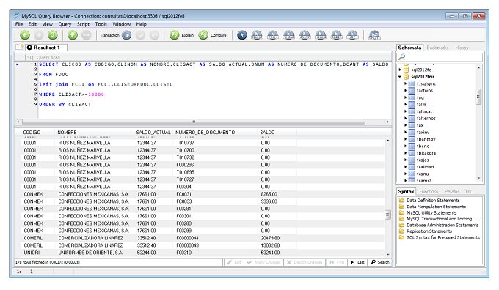The width and height of the screenshot is (499, 290).
Task: Select the mouse pointer tool
Action: pos(242,35)
